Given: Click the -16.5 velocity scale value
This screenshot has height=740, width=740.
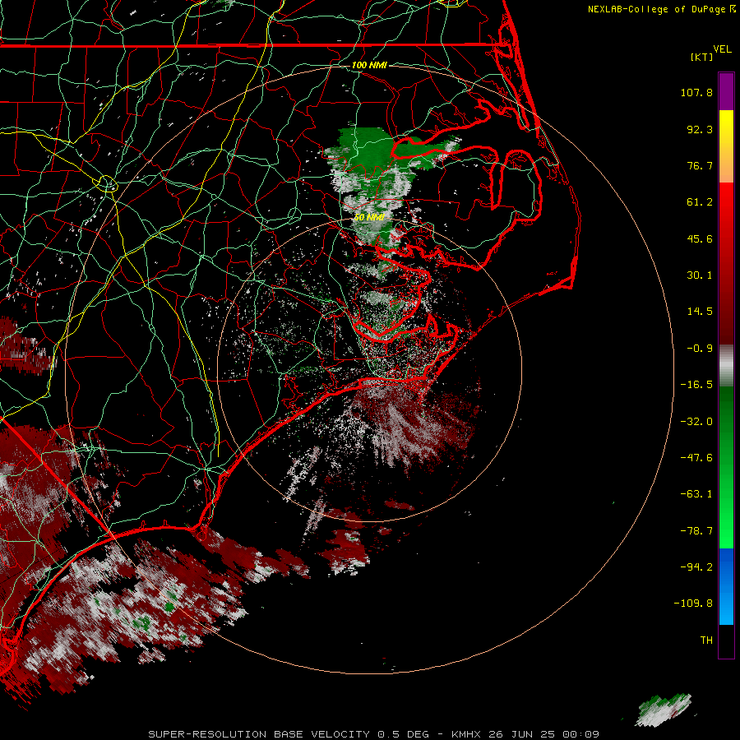Looking at the screenshot, I should 696,385.
